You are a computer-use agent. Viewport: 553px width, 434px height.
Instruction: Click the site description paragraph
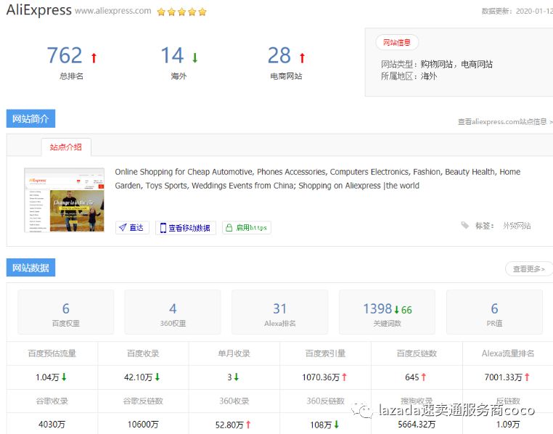click(317, 179)
